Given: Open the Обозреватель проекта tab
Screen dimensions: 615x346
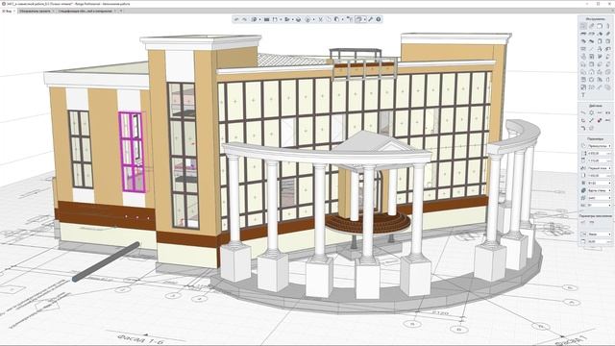Looking at the screenshot, I should (x=36, y=11).
